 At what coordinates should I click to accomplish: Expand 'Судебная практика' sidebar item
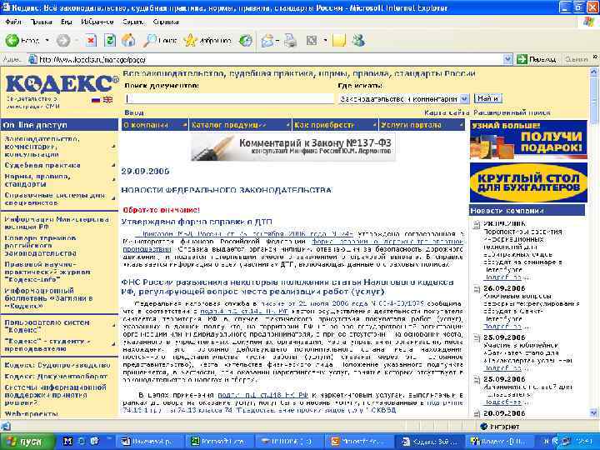[x=113, y=166]
